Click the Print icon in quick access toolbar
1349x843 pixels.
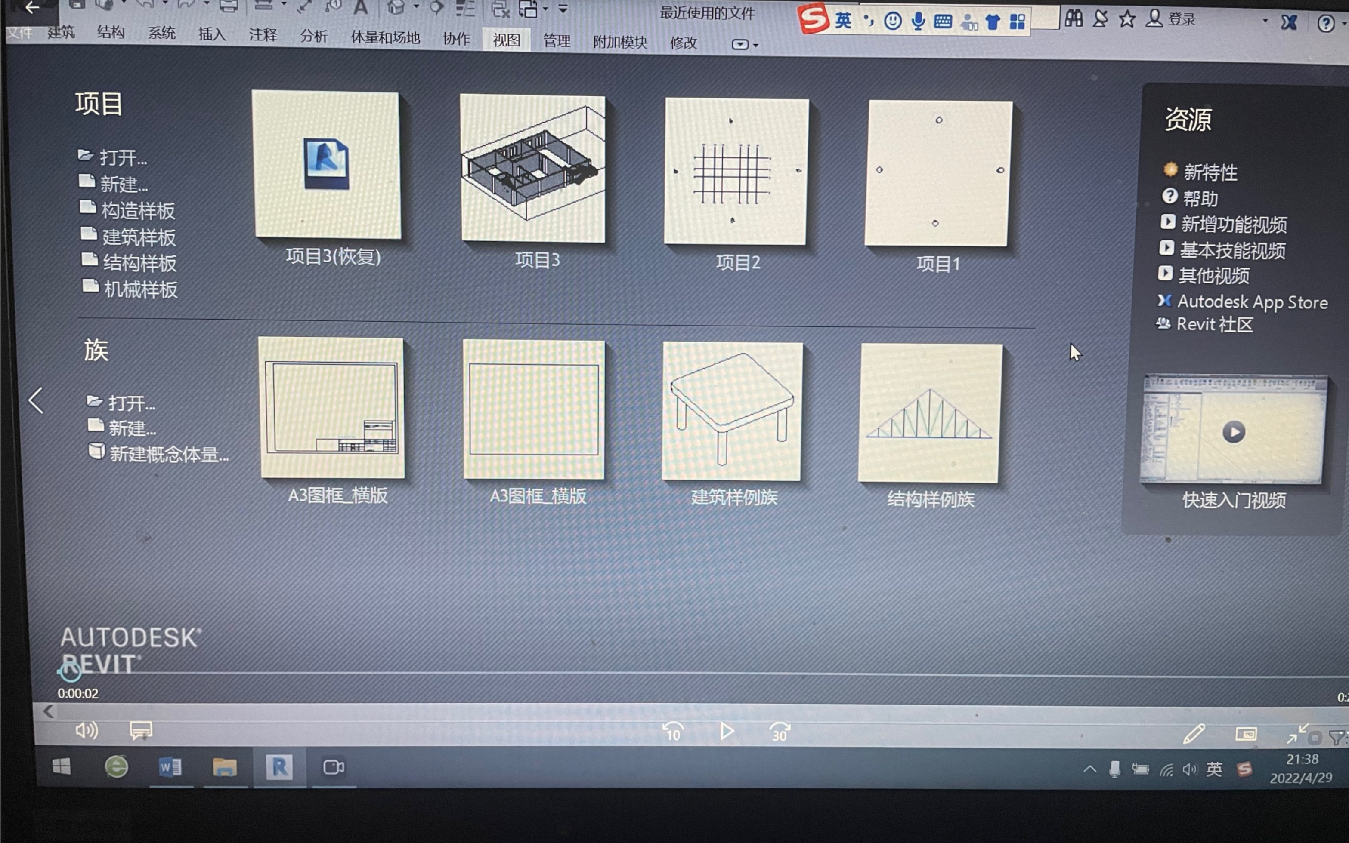pos(228,7)
